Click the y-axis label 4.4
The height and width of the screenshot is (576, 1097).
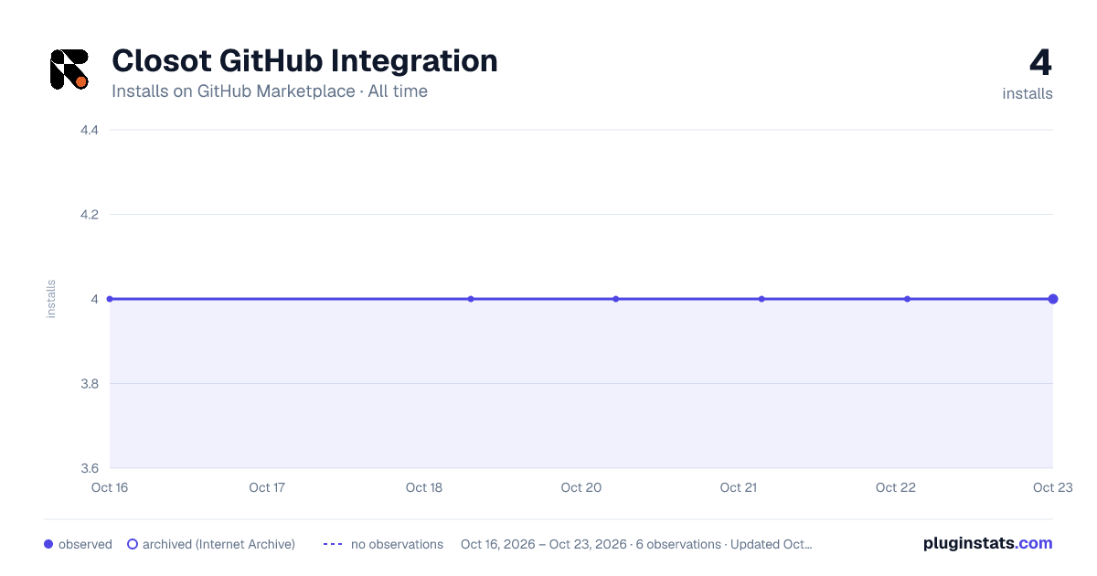(90, 130)
